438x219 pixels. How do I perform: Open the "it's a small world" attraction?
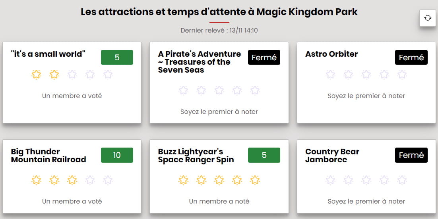48,54
